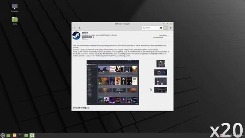The image size is (245, 138).
Task: Go back using the arrow button
Action: (x=74, y=28)
